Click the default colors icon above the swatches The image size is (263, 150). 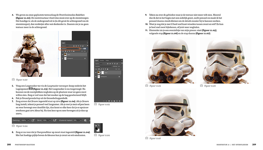pos(96,125)
